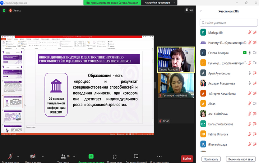Viewport: 259px width, 163px height.
Task: Click the Demonstration screen share icon
Action: pos(91,157)
